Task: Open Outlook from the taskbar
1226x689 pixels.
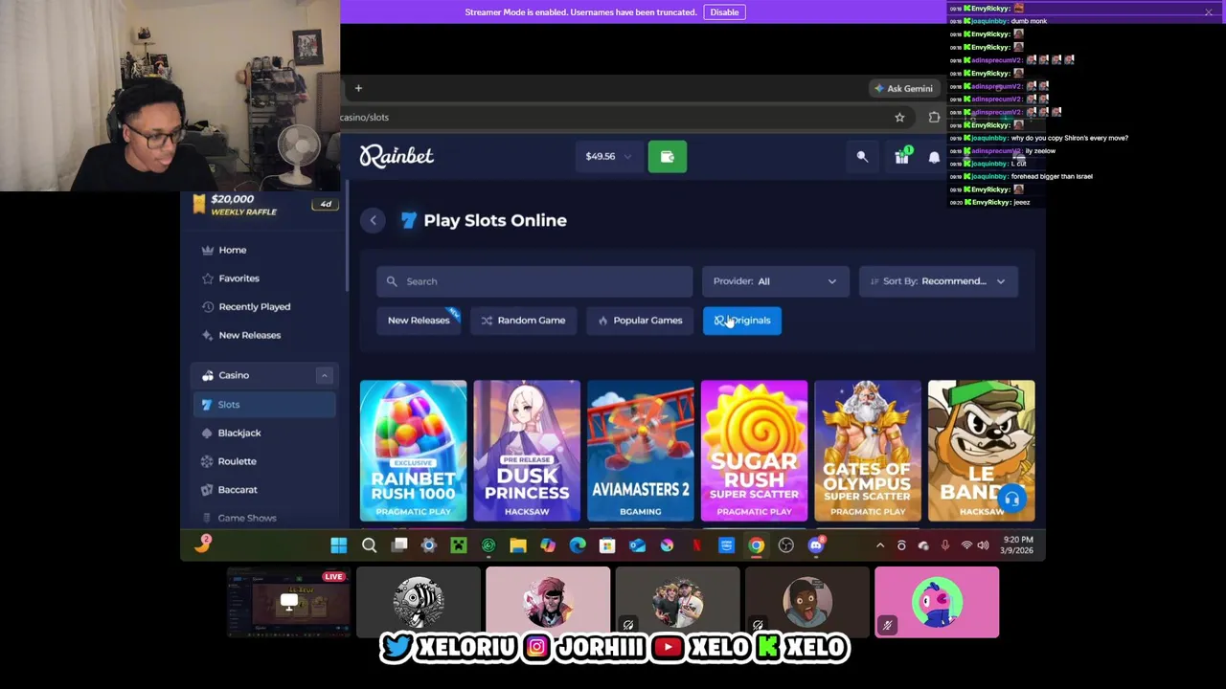Action: (637, 545)
